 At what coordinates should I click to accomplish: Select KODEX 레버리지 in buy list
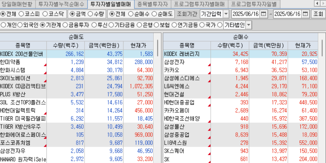click(x=240, y=54)
